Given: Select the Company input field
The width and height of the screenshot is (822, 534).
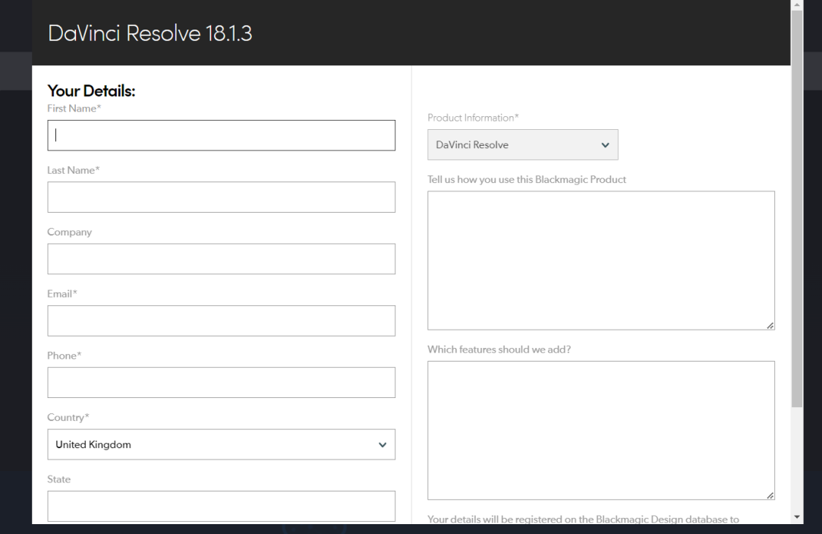Looking at the screenshot, I should [221, 258].
